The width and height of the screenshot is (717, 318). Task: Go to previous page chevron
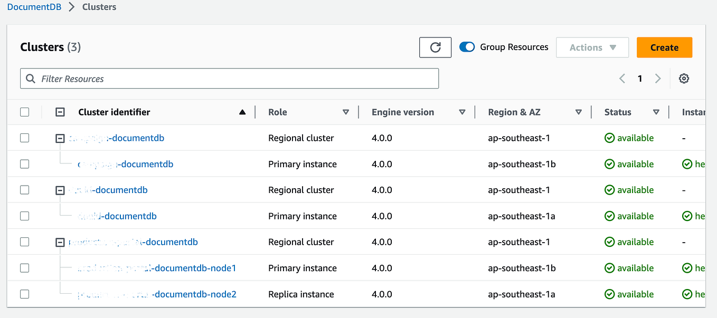(x=622, y=78)
